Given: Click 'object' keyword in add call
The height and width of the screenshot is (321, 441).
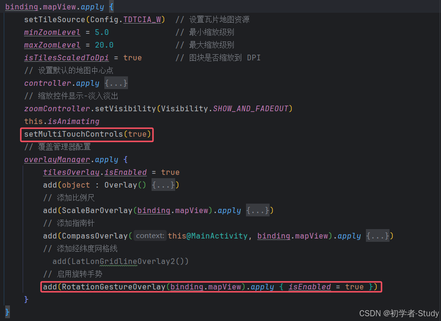Looking at the screenshot, I should click(76, 185).
